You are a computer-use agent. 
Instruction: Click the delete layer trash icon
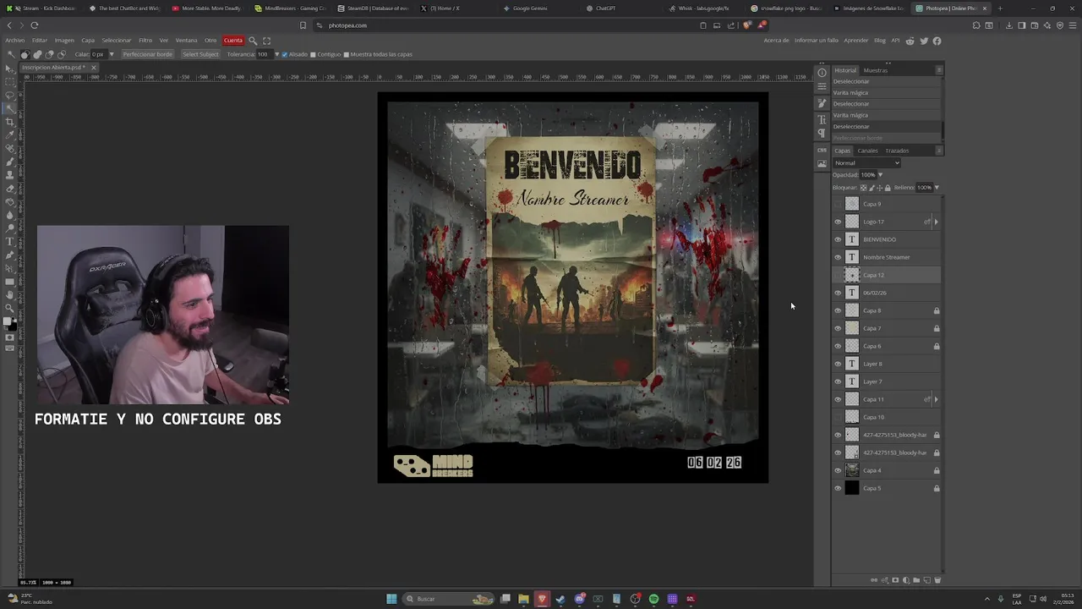click(x=937, y=580)
